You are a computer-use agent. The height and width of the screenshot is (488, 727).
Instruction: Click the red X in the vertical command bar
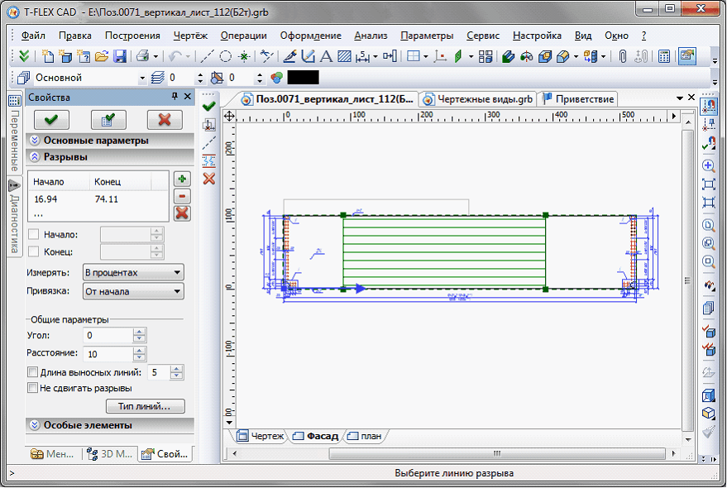point(209,179)
